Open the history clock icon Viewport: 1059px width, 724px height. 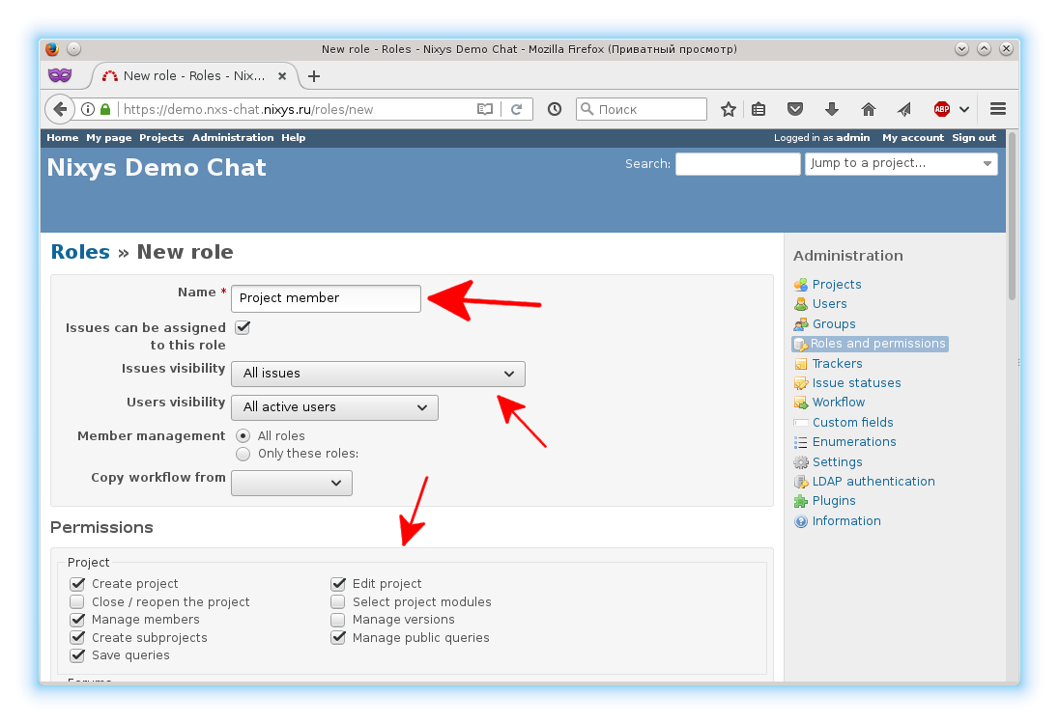[x=555, y=109]
